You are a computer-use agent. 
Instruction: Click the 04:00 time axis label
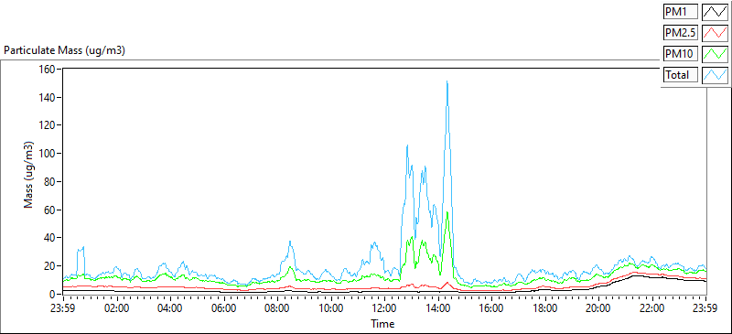point(170,308)
